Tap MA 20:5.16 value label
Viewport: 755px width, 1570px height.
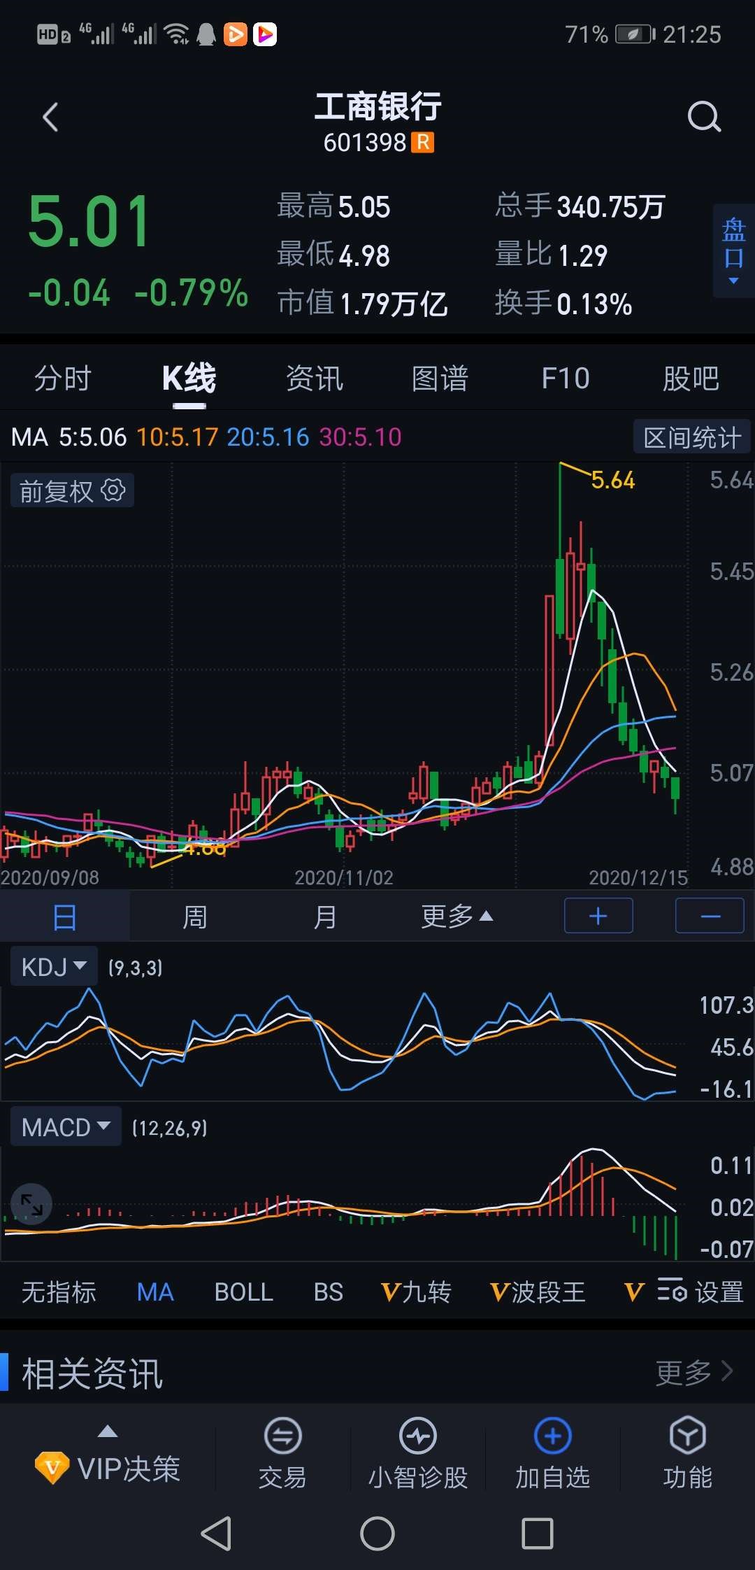(x=268, y=437)
